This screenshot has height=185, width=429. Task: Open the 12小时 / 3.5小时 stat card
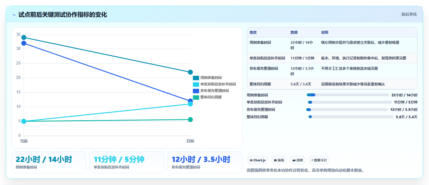205,162
